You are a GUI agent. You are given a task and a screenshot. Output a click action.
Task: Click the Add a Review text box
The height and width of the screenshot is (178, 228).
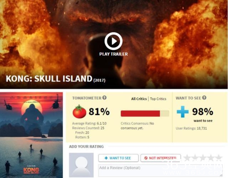tap(160, 171)
